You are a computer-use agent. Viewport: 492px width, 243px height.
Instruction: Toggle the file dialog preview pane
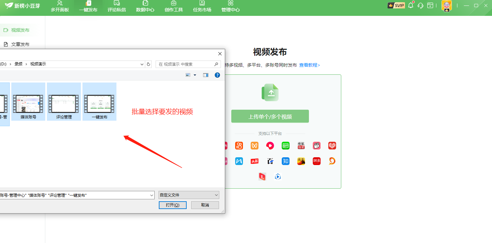(x=206, y=75)
